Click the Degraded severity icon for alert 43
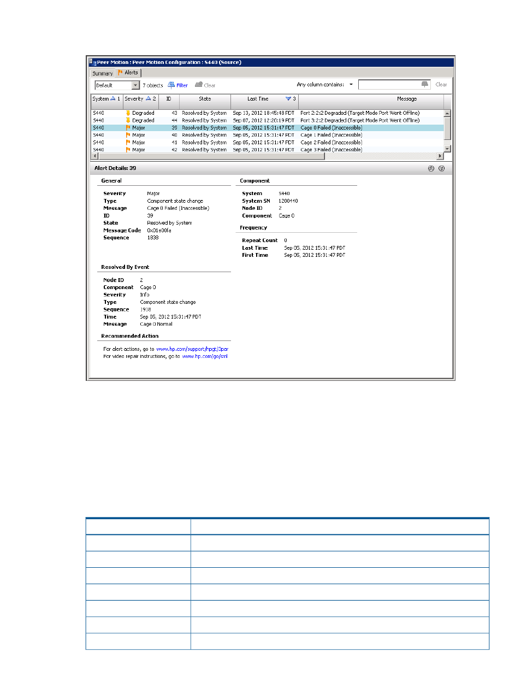Image resolution: width=521 pixels, height=694 pixels. coord(128,113)
